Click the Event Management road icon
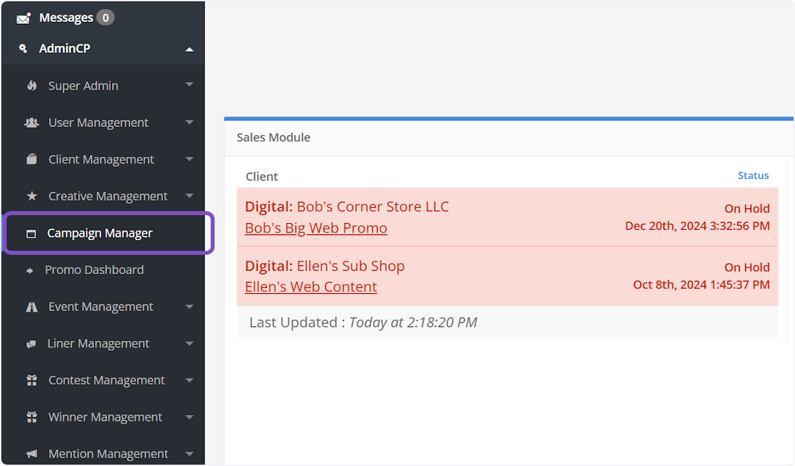 click(x=31, y=307)
